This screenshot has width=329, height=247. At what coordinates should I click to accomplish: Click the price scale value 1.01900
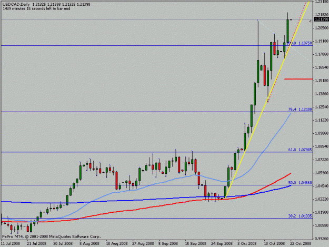[x=322, y=212]
